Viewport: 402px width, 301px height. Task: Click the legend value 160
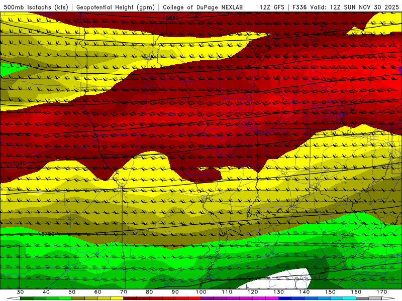coord(356,292)
